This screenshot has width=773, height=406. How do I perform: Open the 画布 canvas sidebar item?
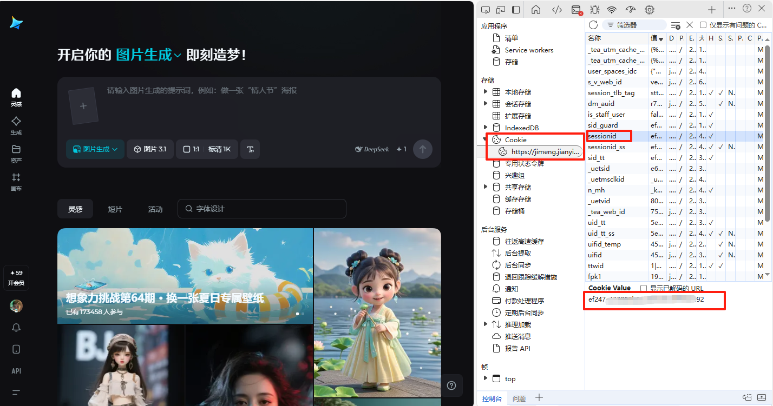click(16, 182)
